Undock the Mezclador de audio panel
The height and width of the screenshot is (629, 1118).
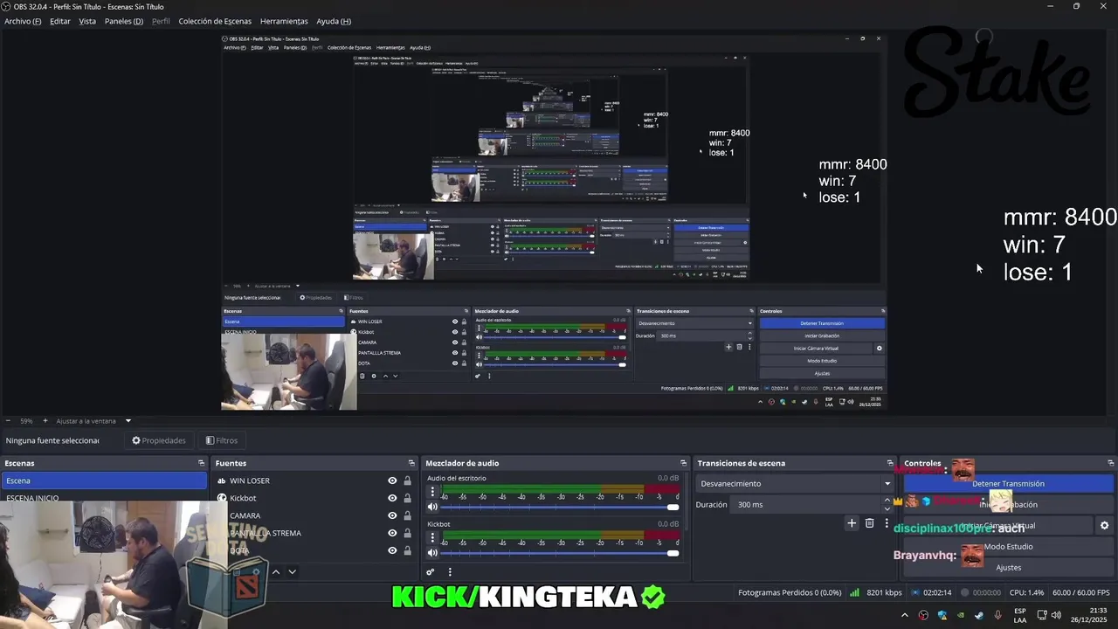683,463
